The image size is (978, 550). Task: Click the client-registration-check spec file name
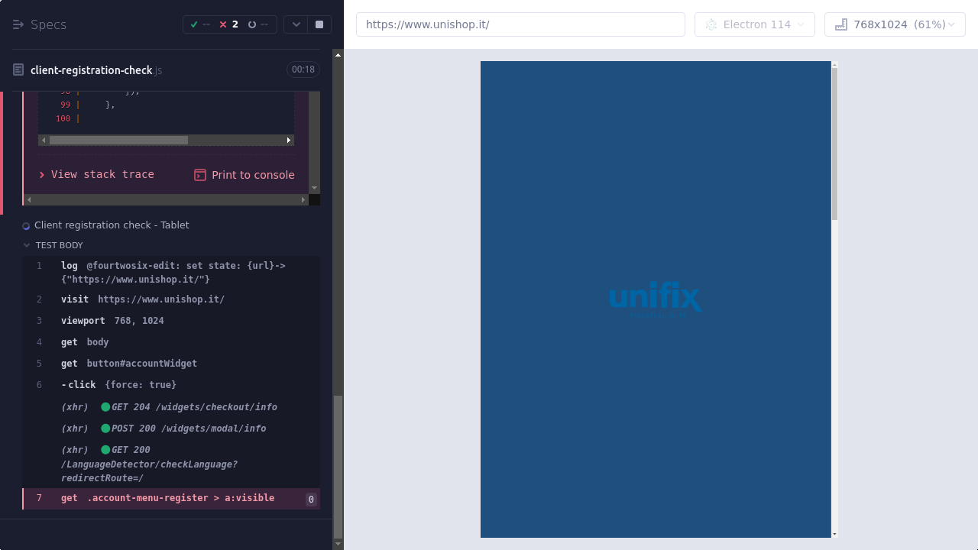(x=92, y=70)
